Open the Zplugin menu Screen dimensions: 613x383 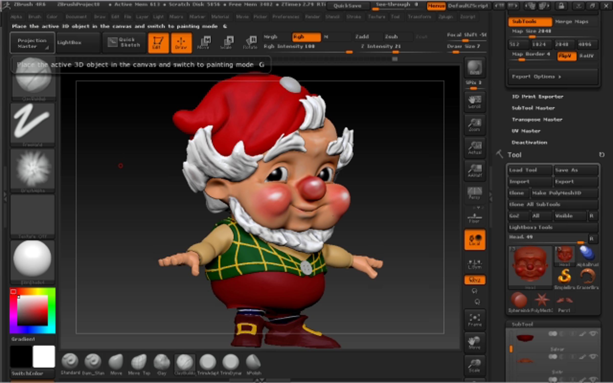pyautogui.click(x=445, y=17)
